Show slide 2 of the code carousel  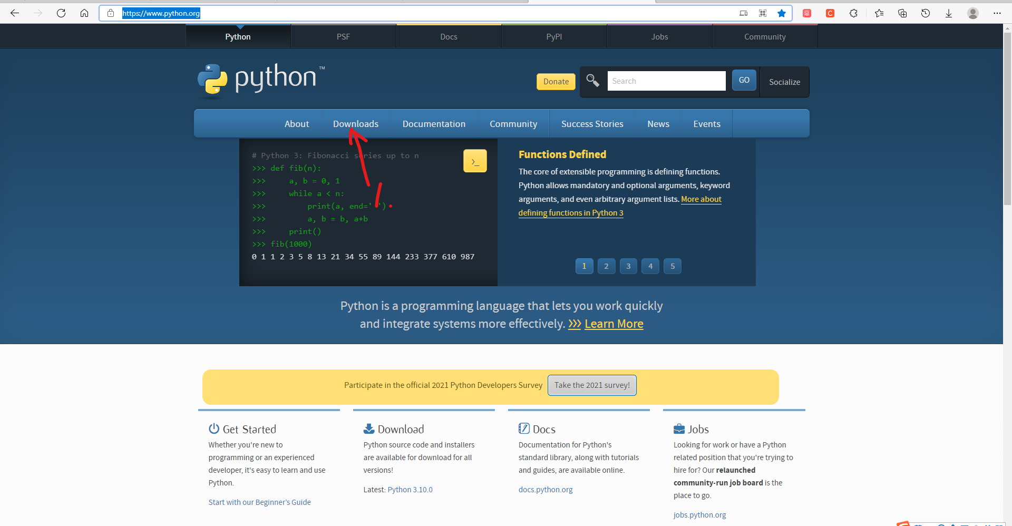coord(606,266)
